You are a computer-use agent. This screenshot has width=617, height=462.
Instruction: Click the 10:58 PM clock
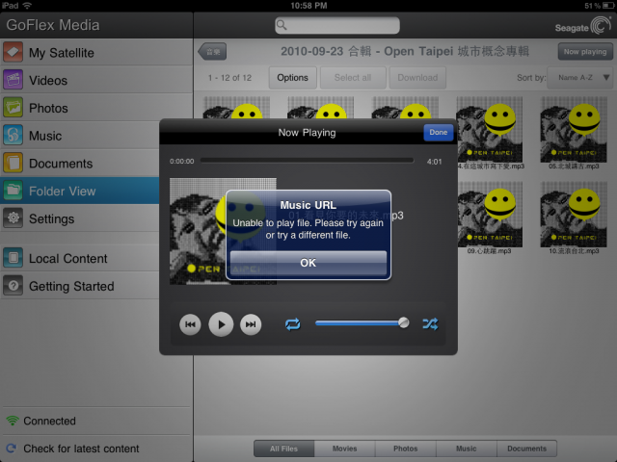point(308,6)
